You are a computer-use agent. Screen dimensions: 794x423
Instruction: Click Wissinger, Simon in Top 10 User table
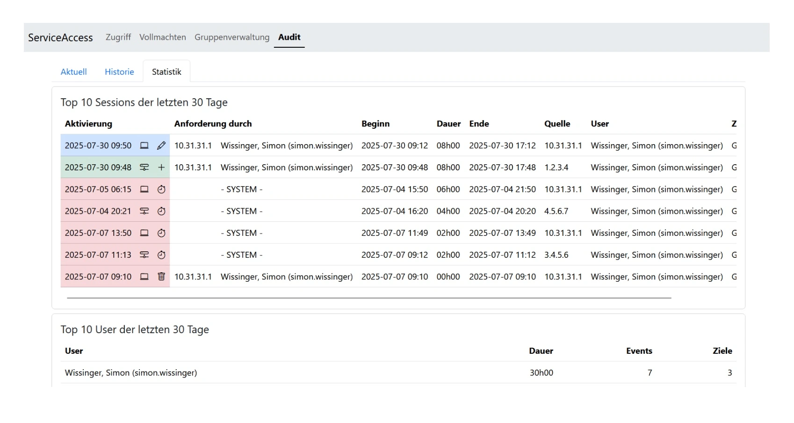131,373
